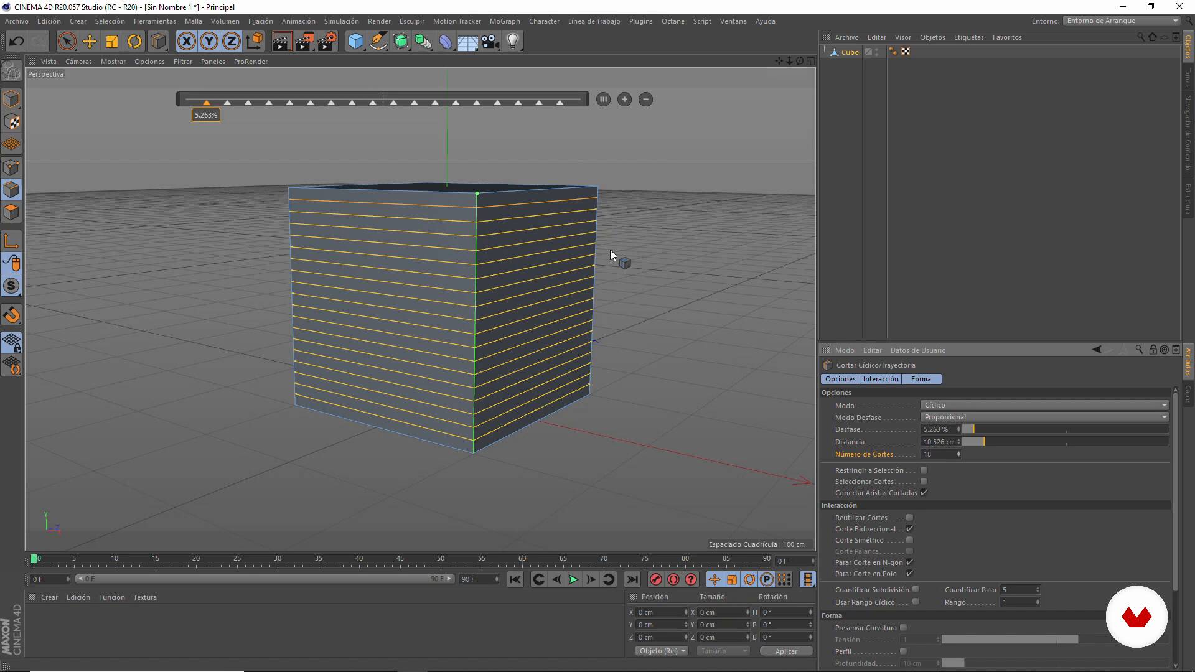Viewport: 1195px width, 672px height.
Task: Click the Distancia value stepper
Action: coord(958,442)
